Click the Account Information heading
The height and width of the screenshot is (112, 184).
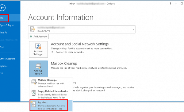[61, 17]
